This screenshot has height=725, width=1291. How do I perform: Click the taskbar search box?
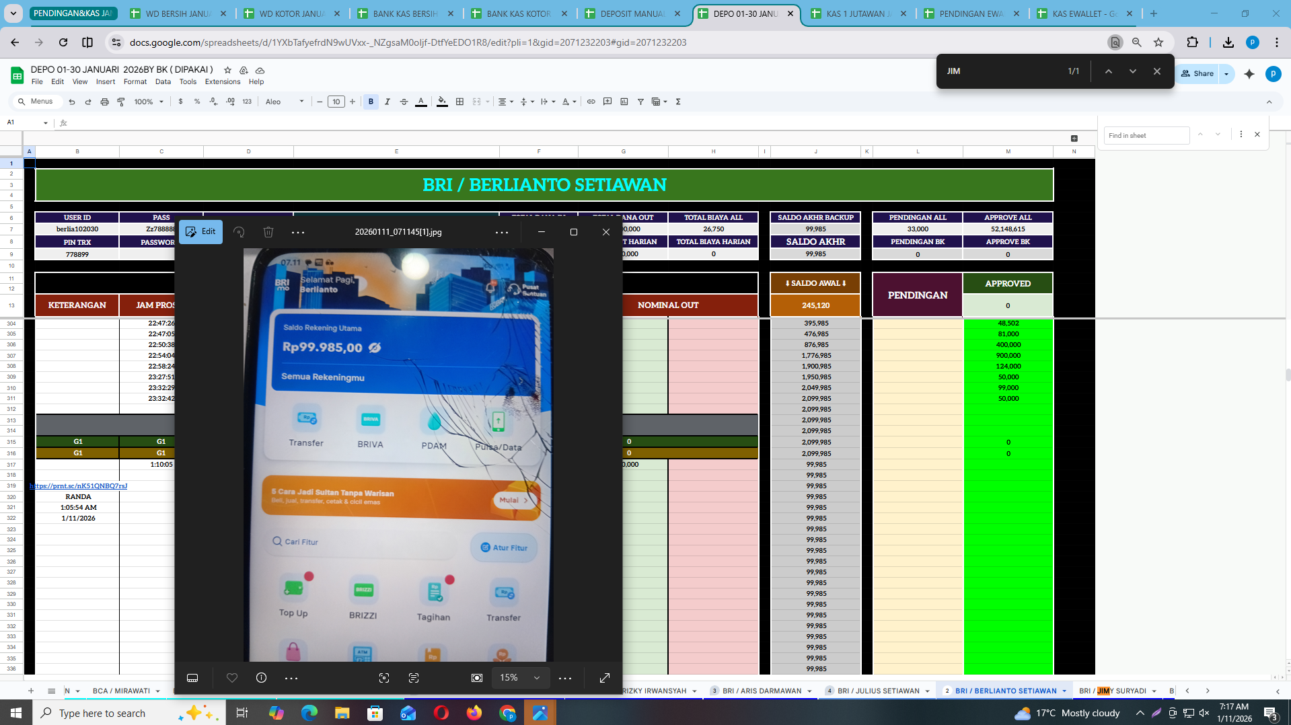click(128, 713)
